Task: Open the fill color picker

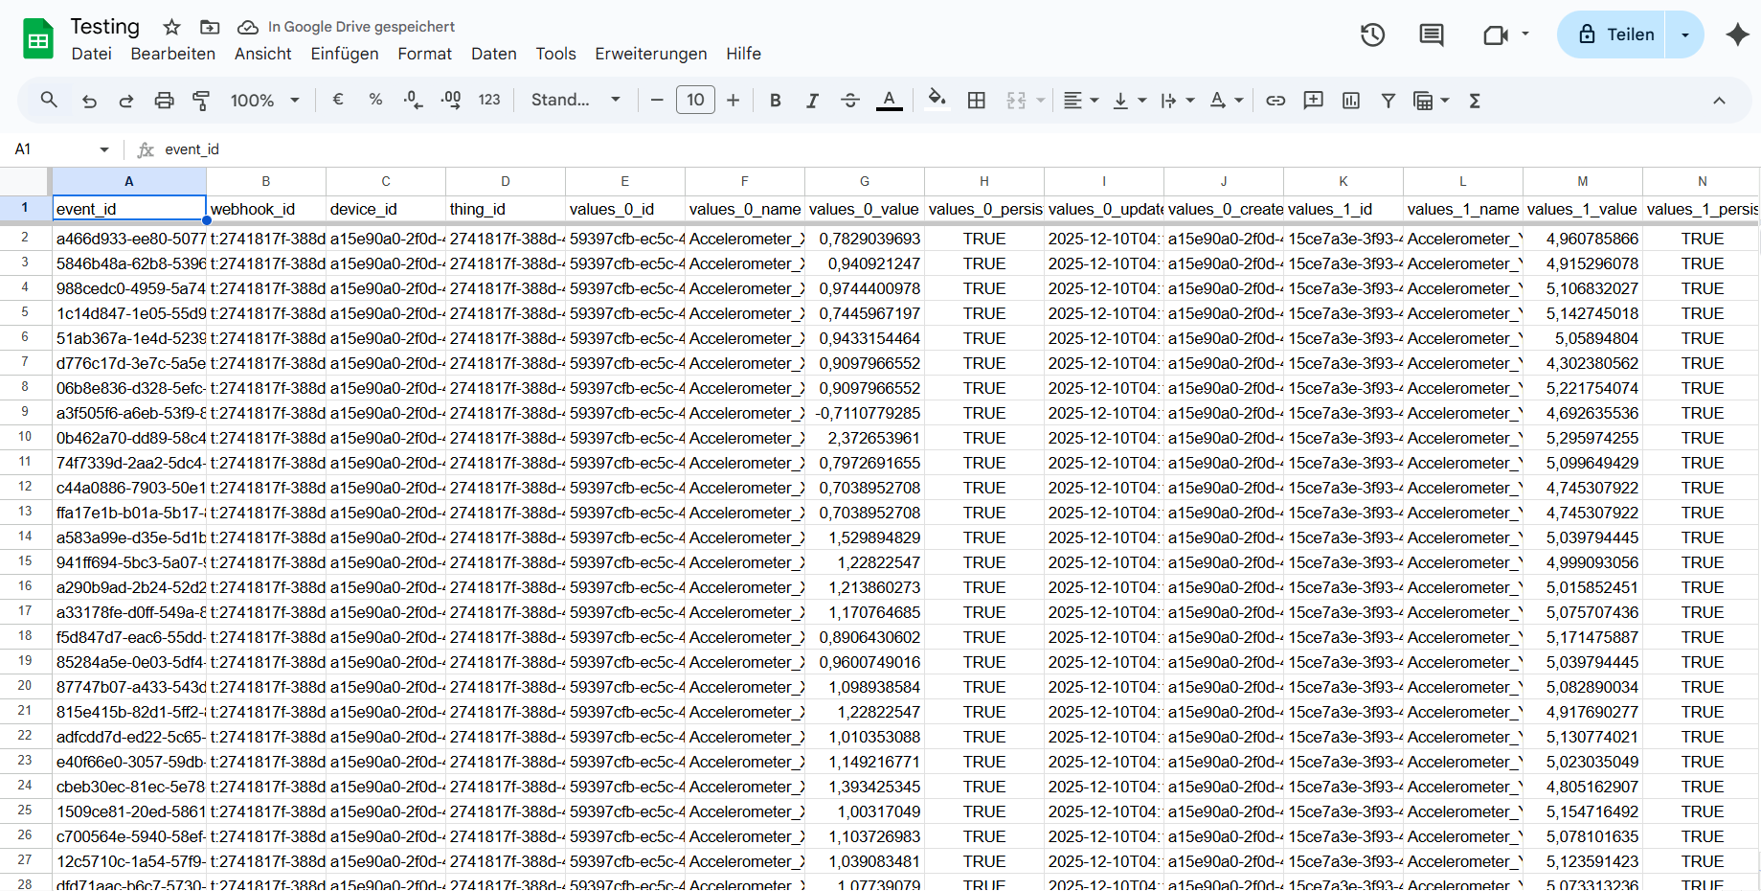Action: (x=937, y=100)
